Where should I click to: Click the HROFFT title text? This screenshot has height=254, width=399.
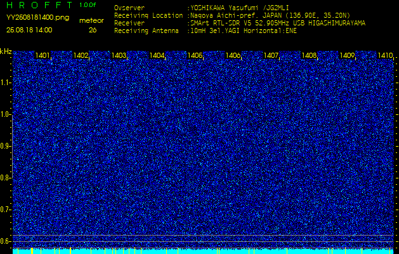point(40,4)
